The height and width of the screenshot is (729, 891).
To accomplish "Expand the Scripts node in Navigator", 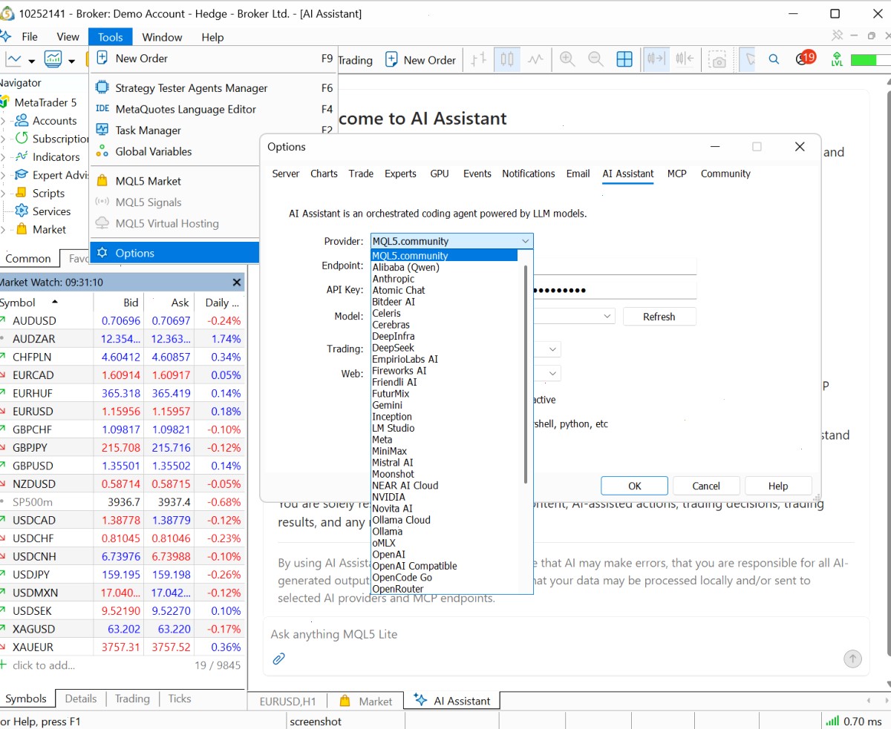I will pos(3,194).
